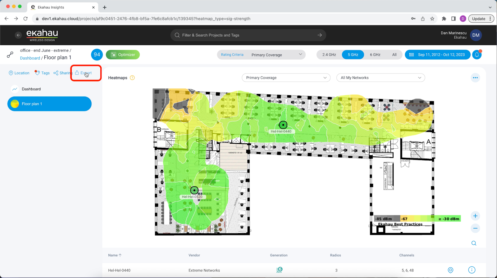Open Dashboard in the left sidebar
This screenshot has width=497, height=278.
coord(31,89)
